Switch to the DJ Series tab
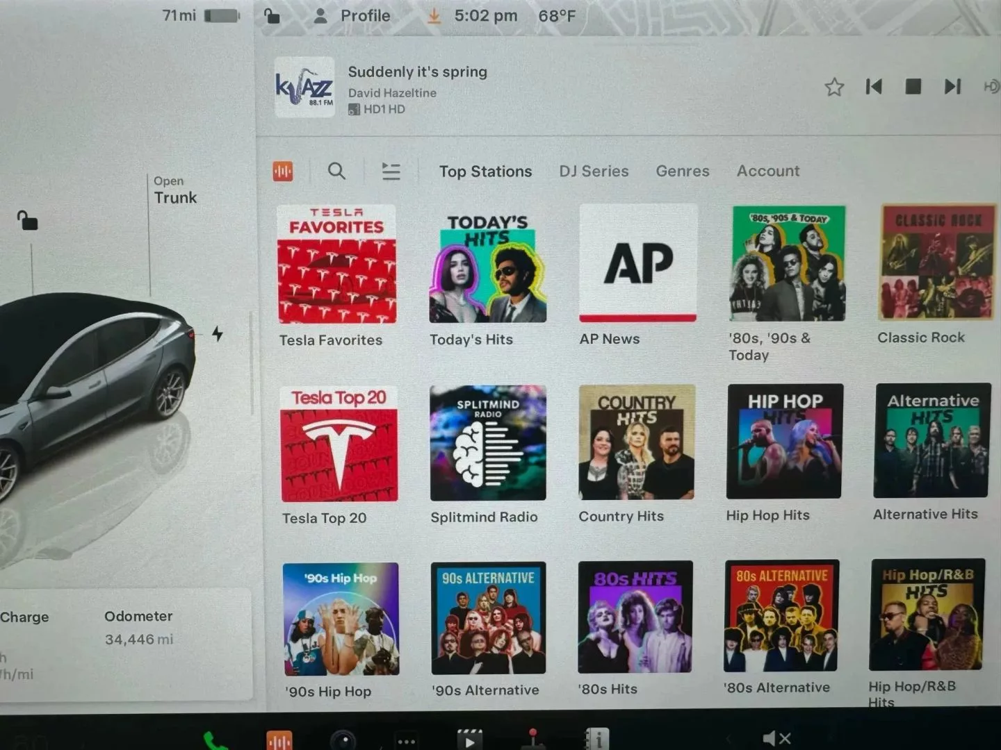This screenshot has height=750, width=1001. (594, 171)
